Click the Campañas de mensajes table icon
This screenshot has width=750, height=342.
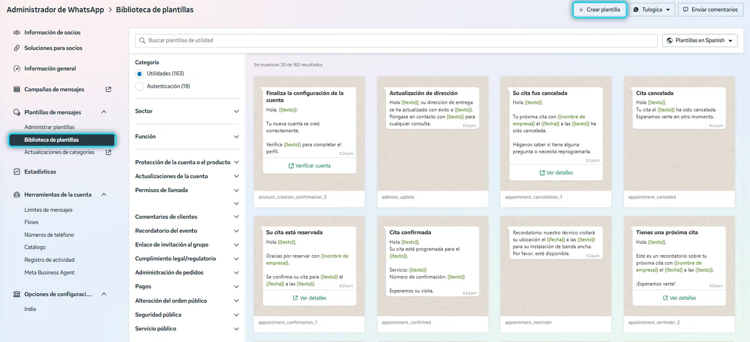pos(17,89)
